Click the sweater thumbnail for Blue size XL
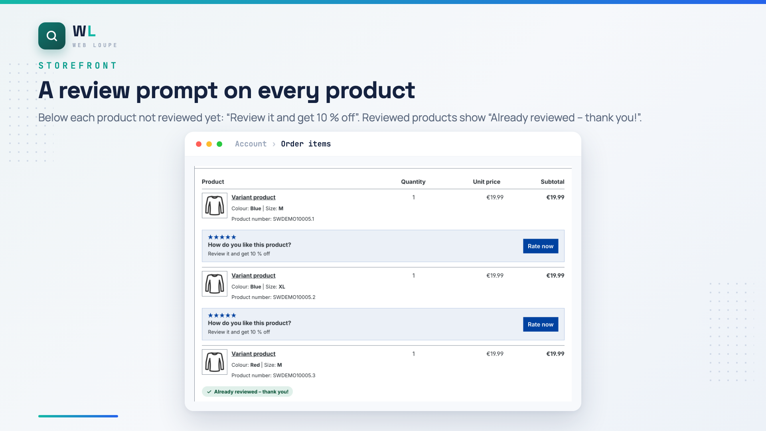This screenshot has height=431, width=766. [x=215, y=284]
